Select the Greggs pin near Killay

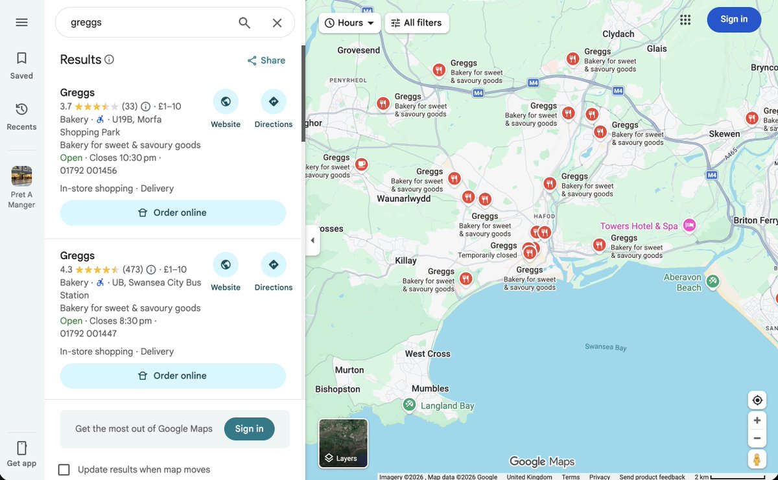coord(466,279)
